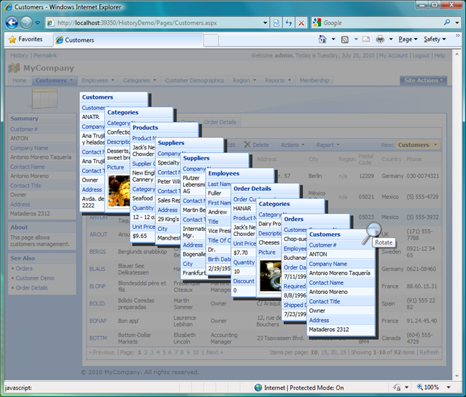The width and height of the screenshot is (466, 397).
Task: Open the Favorites star button
Action: click(x=26, y=39)
